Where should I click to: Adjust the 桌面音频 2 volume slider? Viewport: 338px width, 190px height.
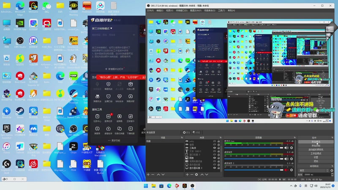[253, 170]
